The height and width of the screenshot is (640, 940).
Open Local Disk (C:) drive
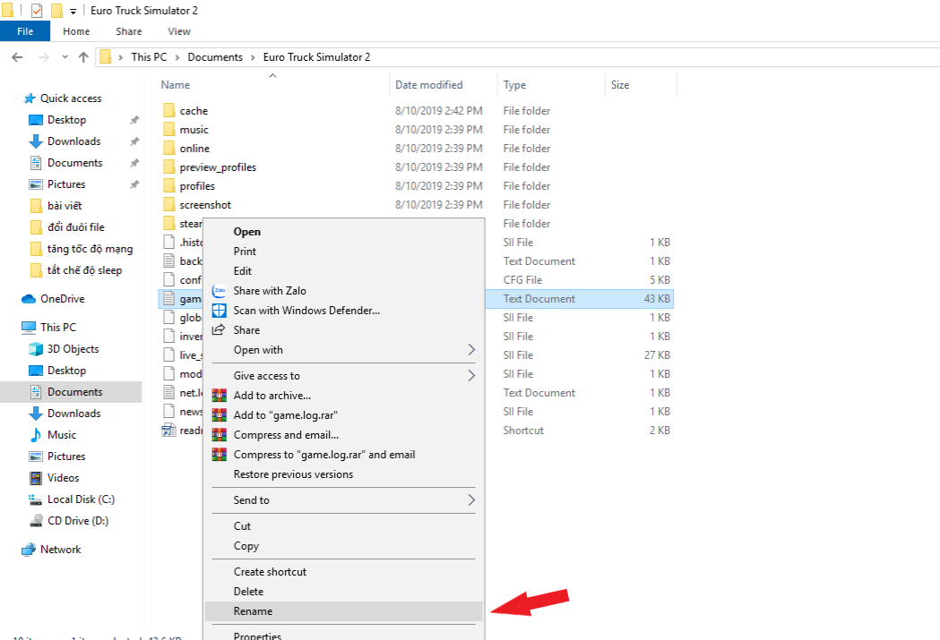click(x=81, y=499)
